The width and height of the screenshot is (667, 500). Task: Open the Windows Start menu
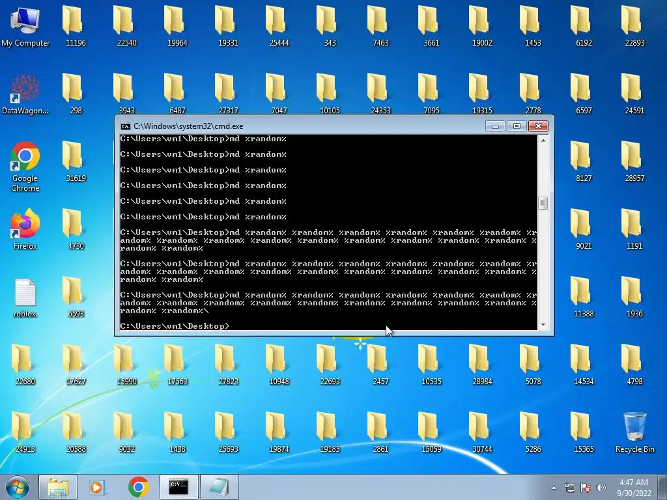click(18, 487)
